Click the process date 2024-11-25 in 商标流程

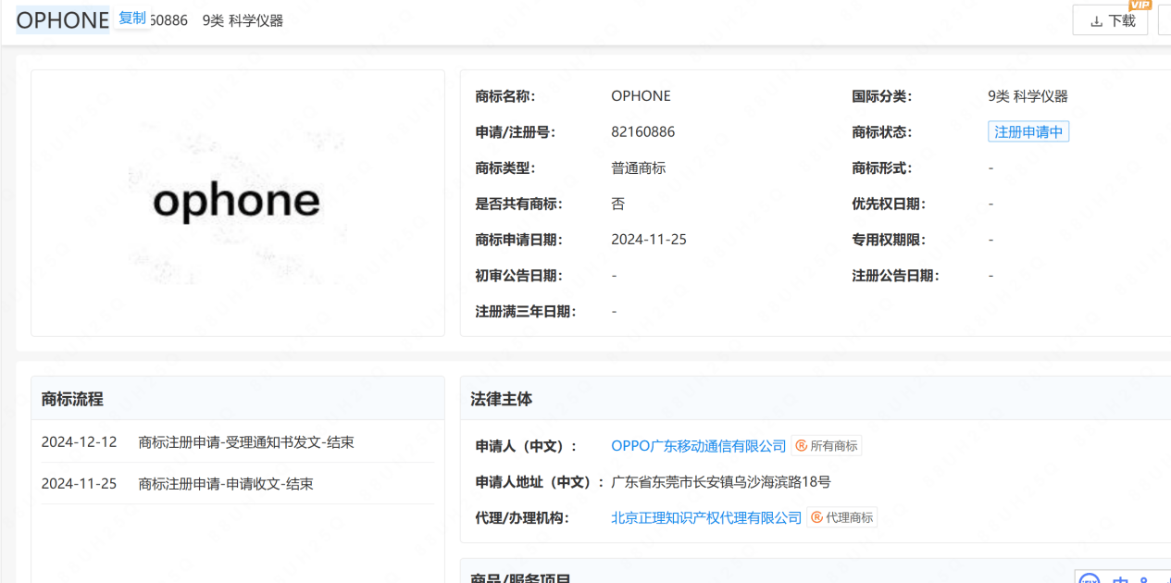click(79, 484)
